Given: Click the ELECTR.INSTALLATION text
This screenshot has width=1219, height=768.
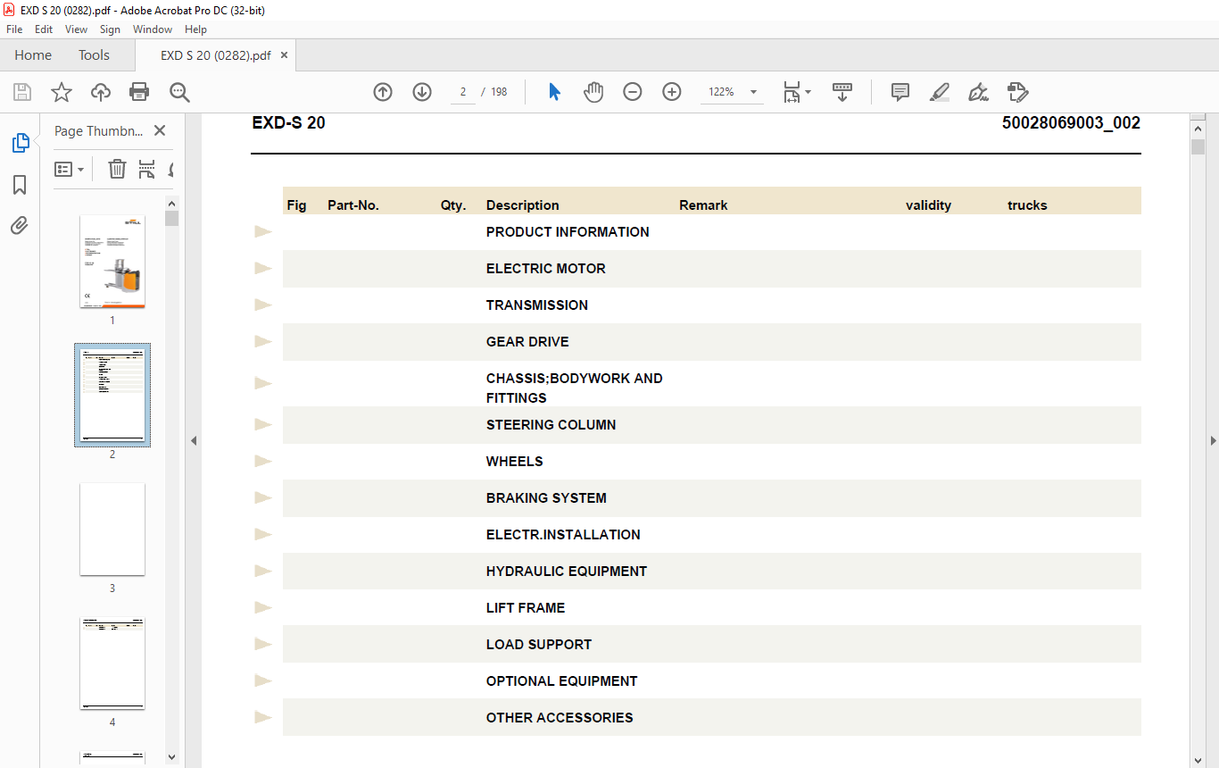Looking at the screenshot, I should click(563, 535).
